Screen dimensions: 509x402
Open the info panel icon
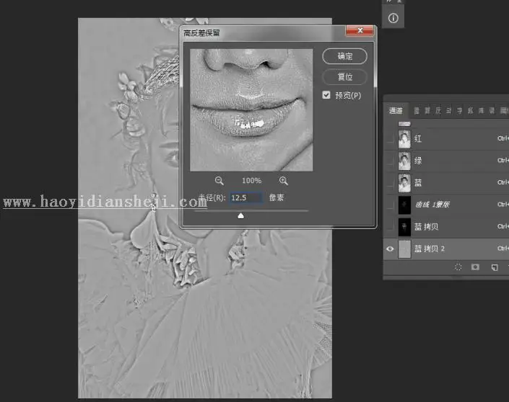tap(393, 18)
